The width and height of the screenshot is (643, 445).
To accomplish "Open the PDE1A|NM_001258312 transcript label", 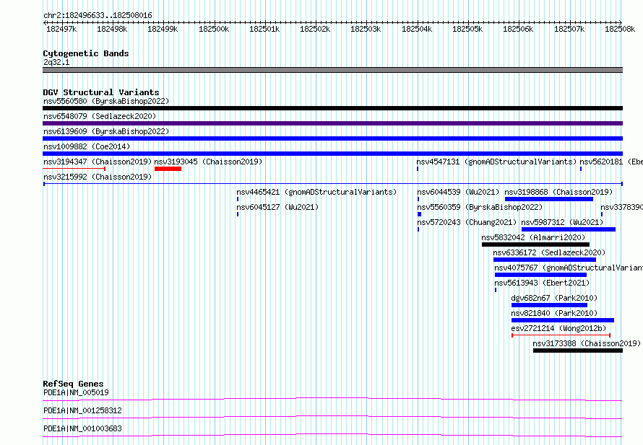I will [82, 410].
